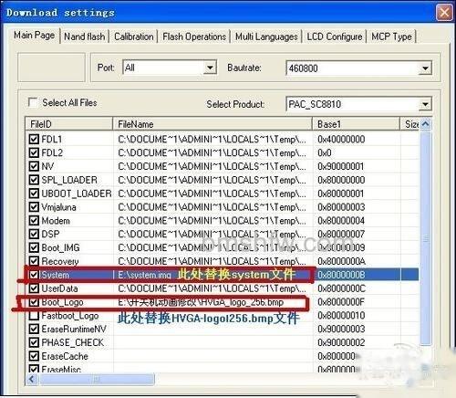Expand the Baudrate 460800 dropdown

425,68
